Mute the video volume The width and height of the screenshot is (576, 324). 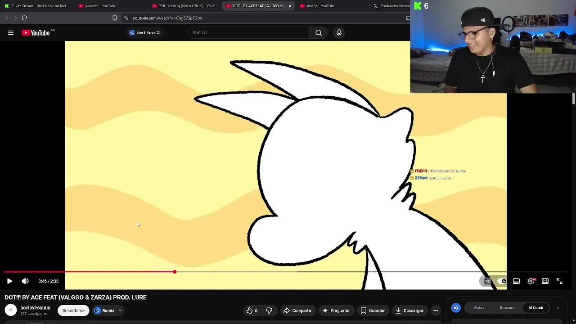click(x=25, y=281)
